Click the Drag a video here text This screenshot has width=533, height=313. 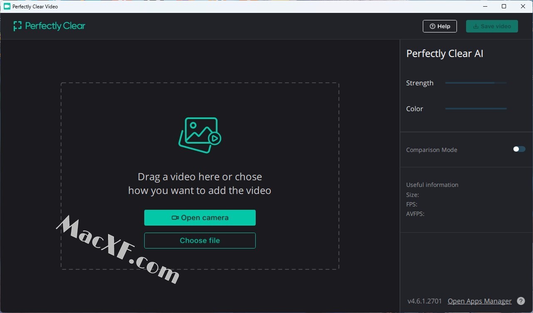[200, 184]
